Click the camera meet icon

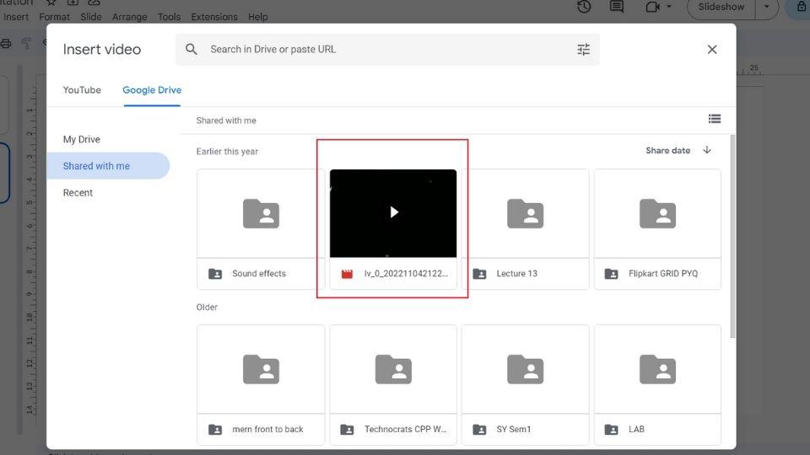coord(653,7)
